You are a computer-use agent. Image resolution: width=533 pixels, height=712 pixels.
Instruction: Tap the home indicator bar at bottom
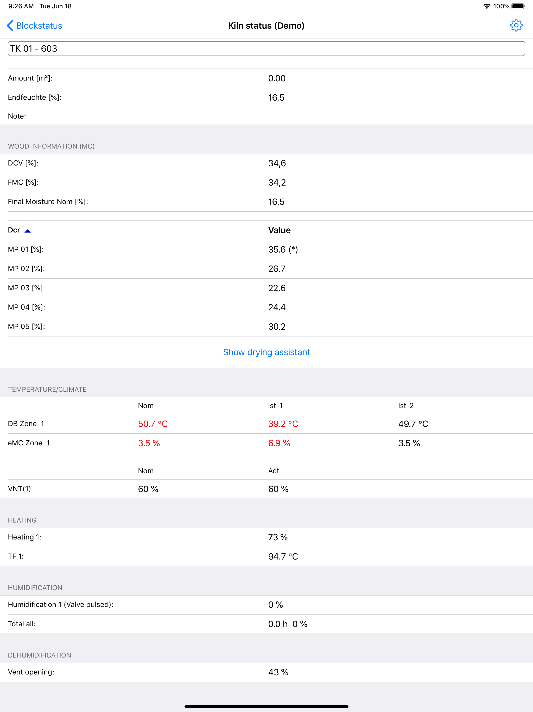(x=266, y=707)
